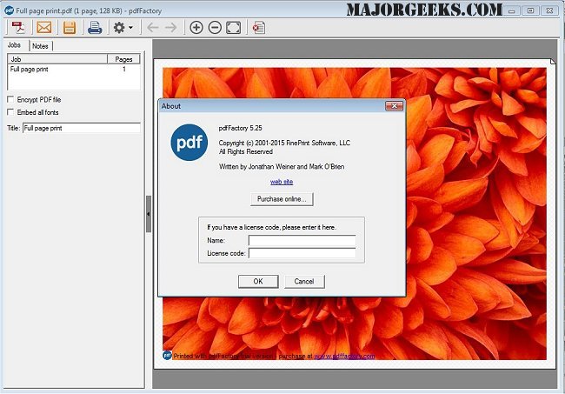The height and width of the screenshot is (394, 565).
Task: Close the About dialog
Action: [394, 106]
